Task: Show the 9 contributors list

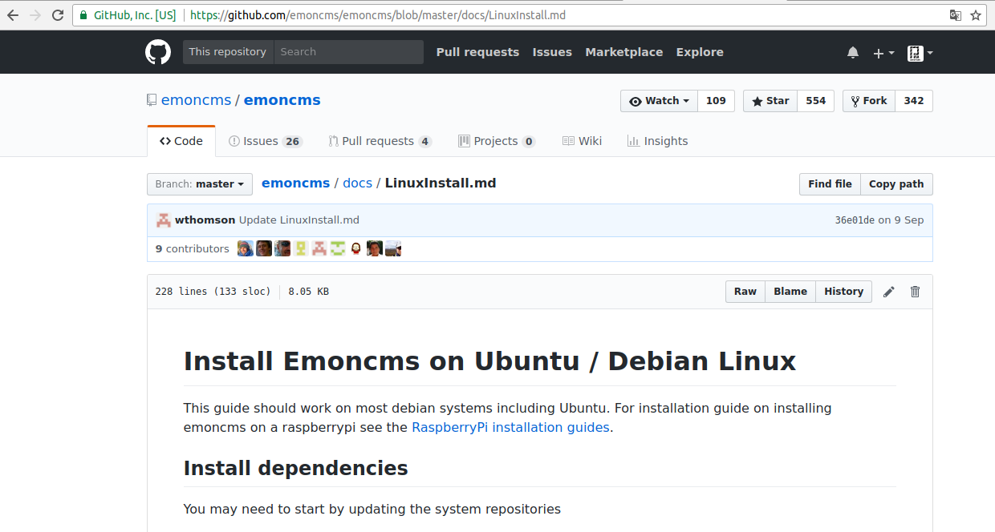Action: (193, 249)
